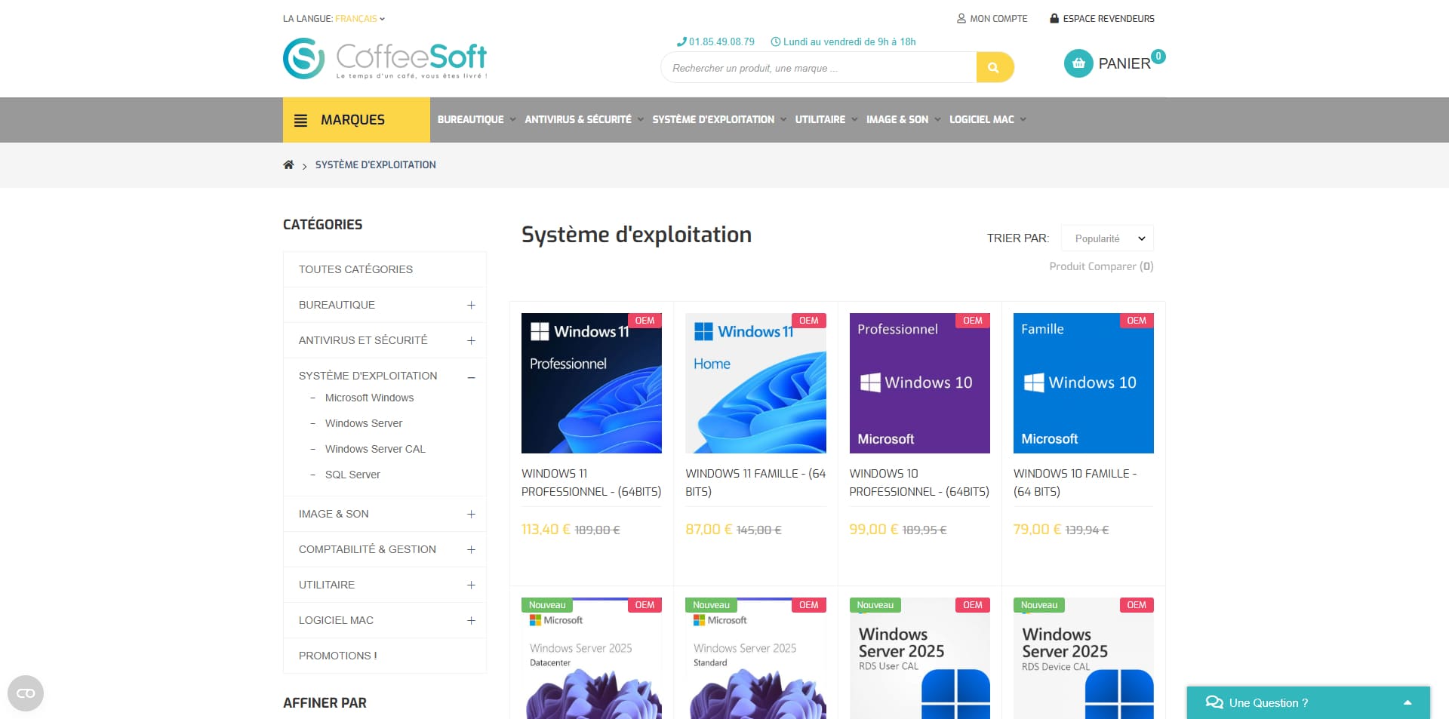Click Windows 11 Professionnel product image
This screenshot has height=719, width=1449.
pos(592,383)
